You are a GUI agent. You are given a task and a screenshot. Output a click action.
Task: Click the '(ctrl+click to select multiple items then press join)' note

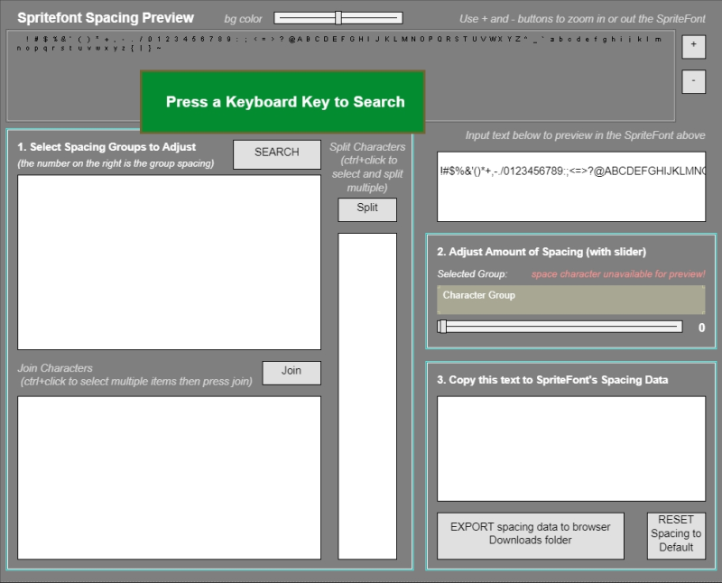click(136, 382)
